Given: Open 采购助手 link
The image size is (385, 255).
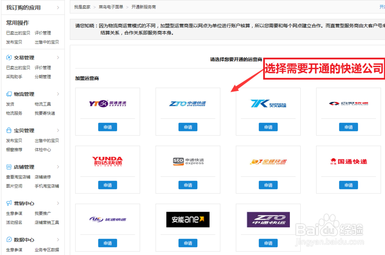Looking at the screenshot, I should [14, 77].
